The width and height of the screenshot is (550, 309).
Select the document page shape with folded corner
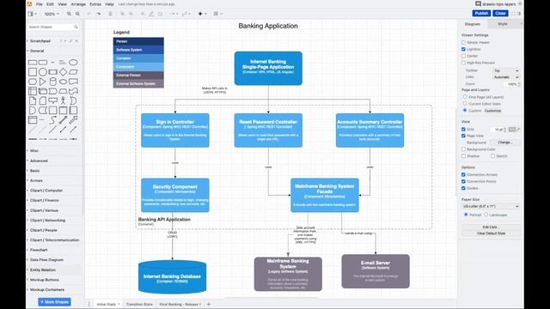click(33, 101)
